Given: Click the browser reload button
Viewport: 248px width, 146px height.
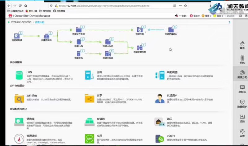Looking at the screenshot, I should point(20,6).
